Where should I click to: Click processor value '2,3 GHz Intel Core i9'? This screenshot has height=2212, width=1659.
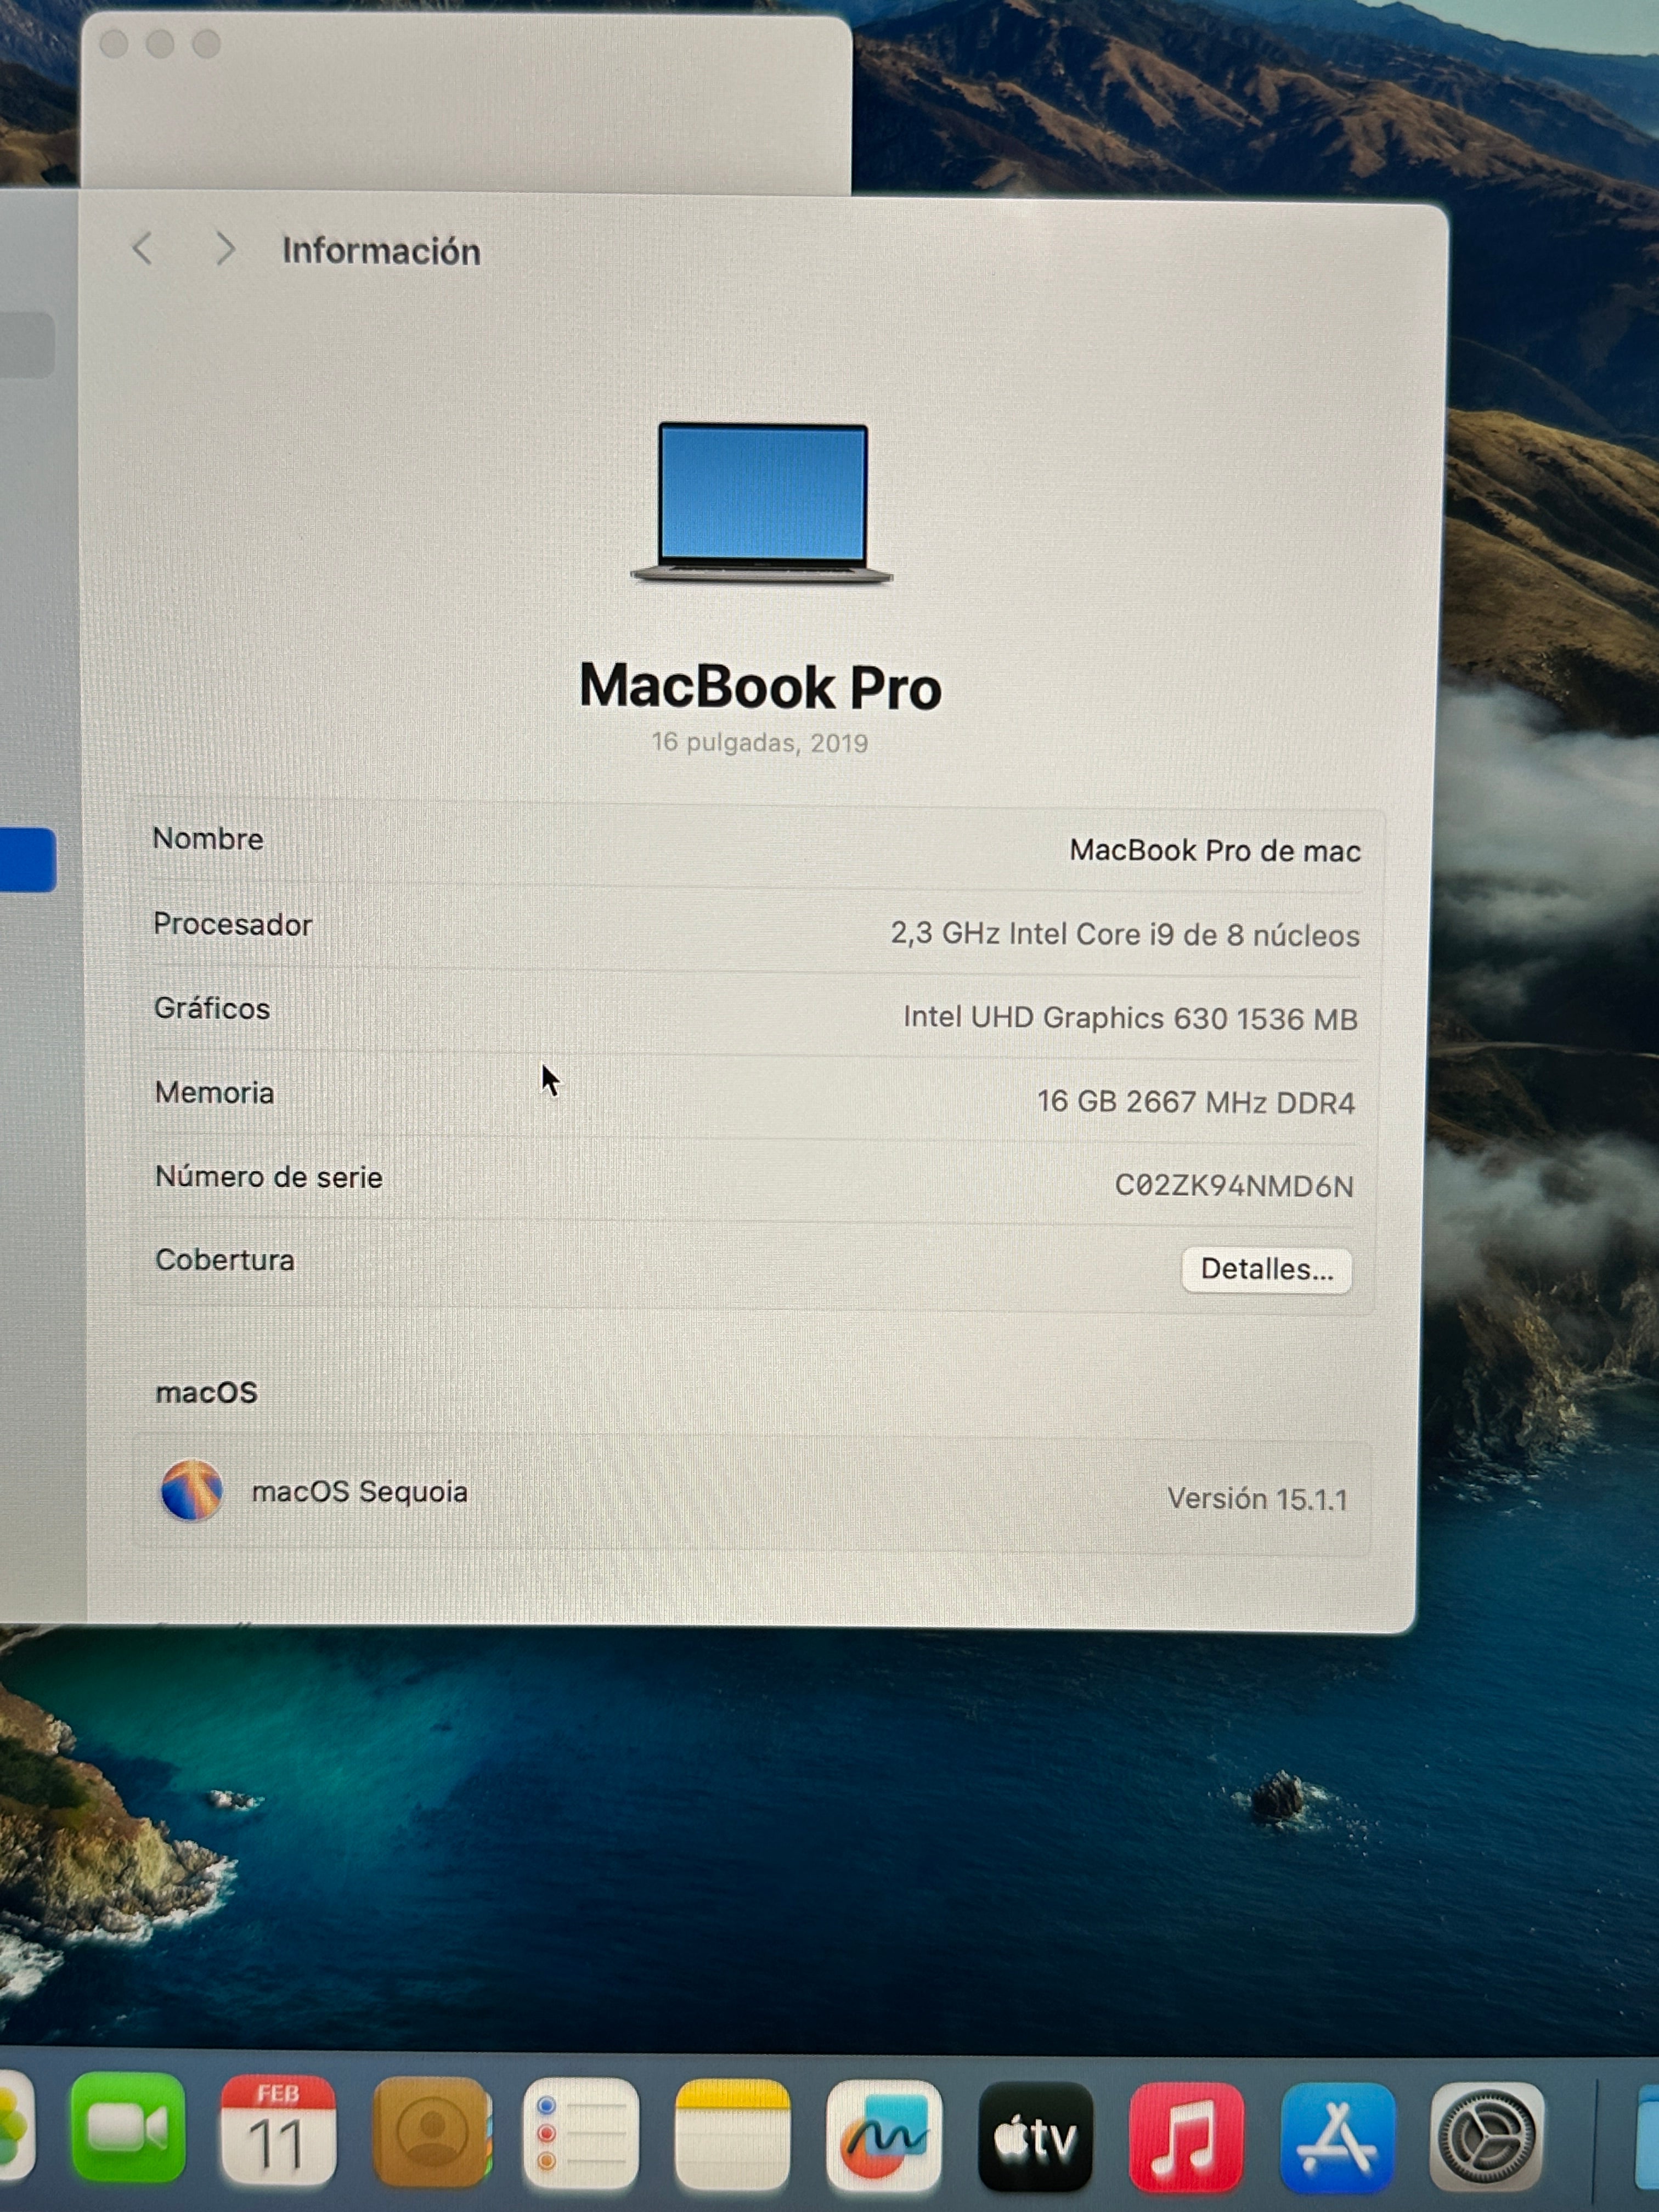(x=1125, y=934)
